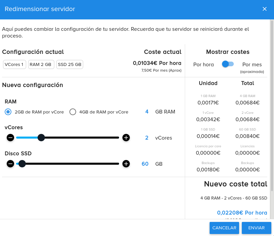
Task: Click the scrollbar on the right edge
Action: tap(272, 100)
